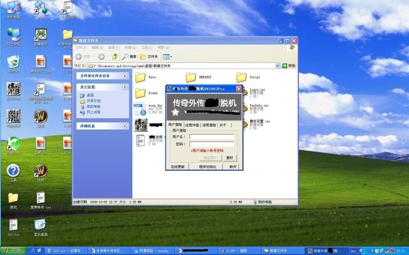Image resolution: width=409 pixels, height=255 pixels.
Task: Switch to the 注册冲值 tab
Action: tap(192, 125)
